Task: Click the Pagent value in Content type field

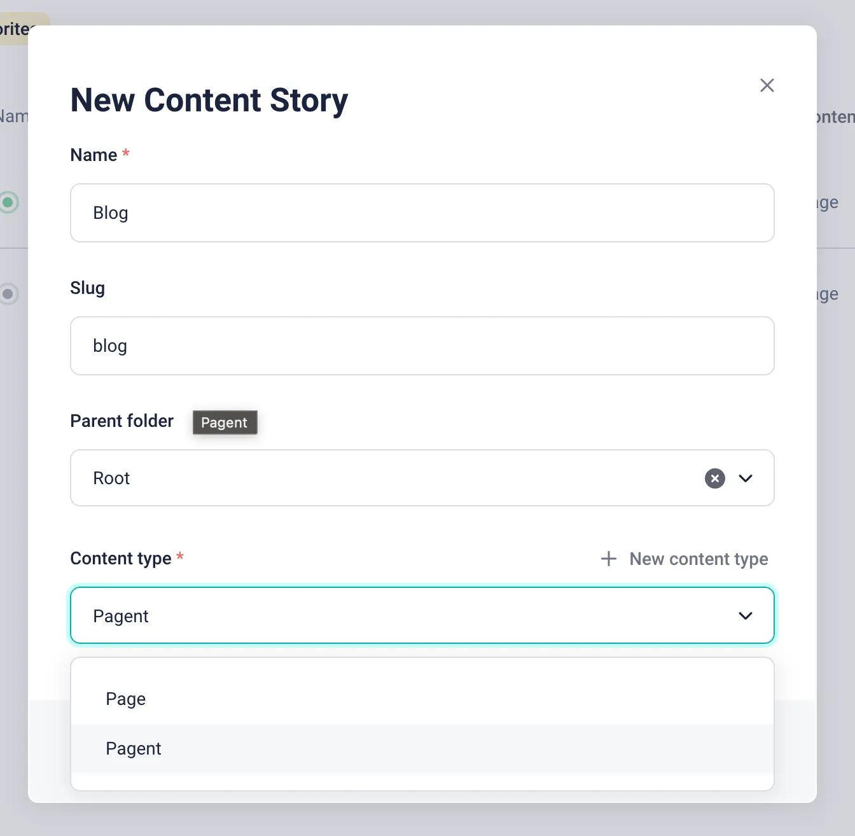Action: tap(121, 616)
